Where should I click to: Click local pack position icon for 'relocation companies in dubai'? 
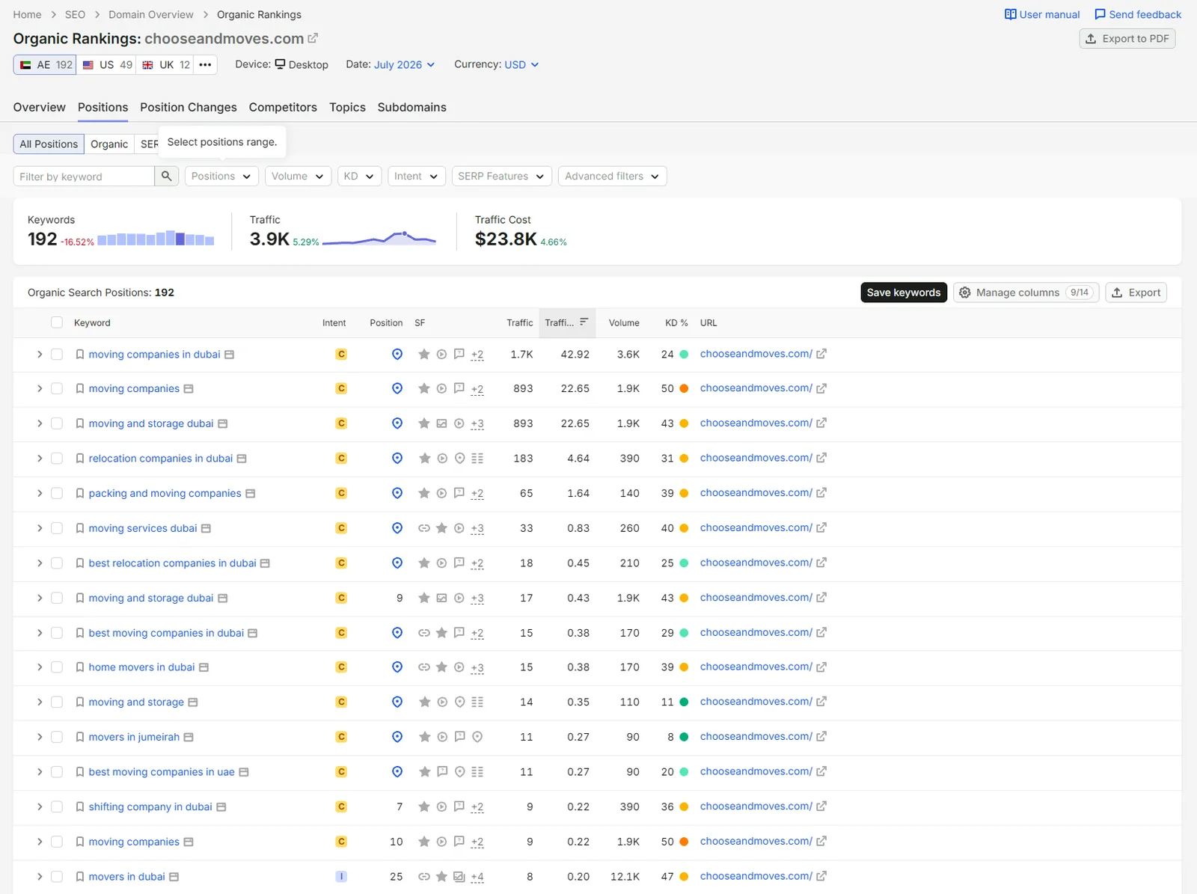(397, 458)
